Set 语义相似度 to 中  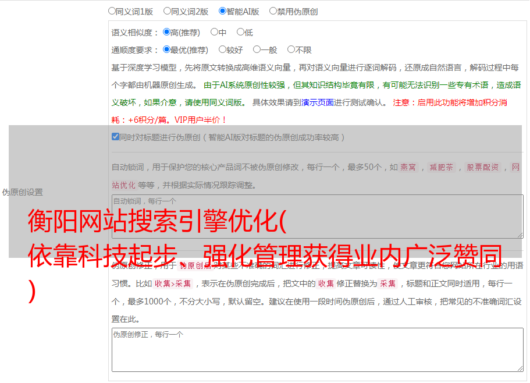214,33
